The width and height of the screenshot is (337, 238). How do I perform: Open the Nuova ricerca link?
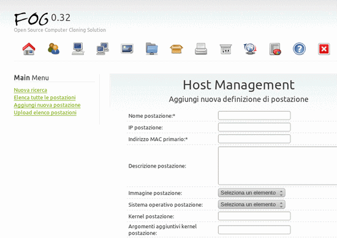[30, 90]
